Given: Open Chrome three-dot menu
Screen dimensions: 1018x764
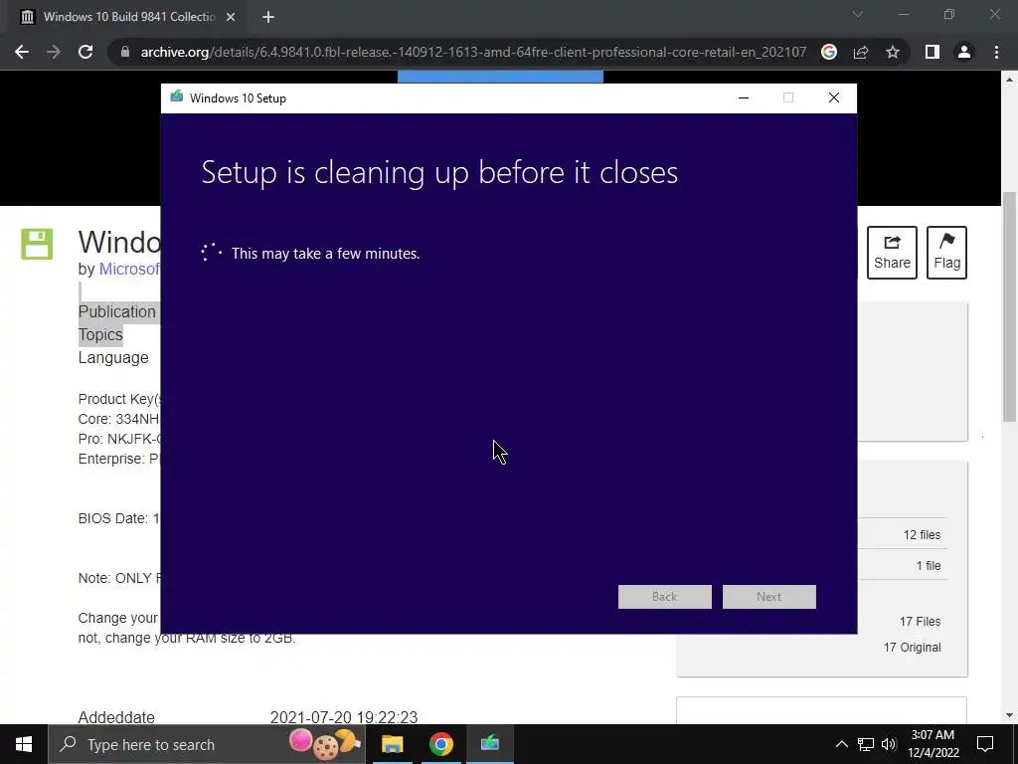Looking at the screenshot, I should [996, 52].
